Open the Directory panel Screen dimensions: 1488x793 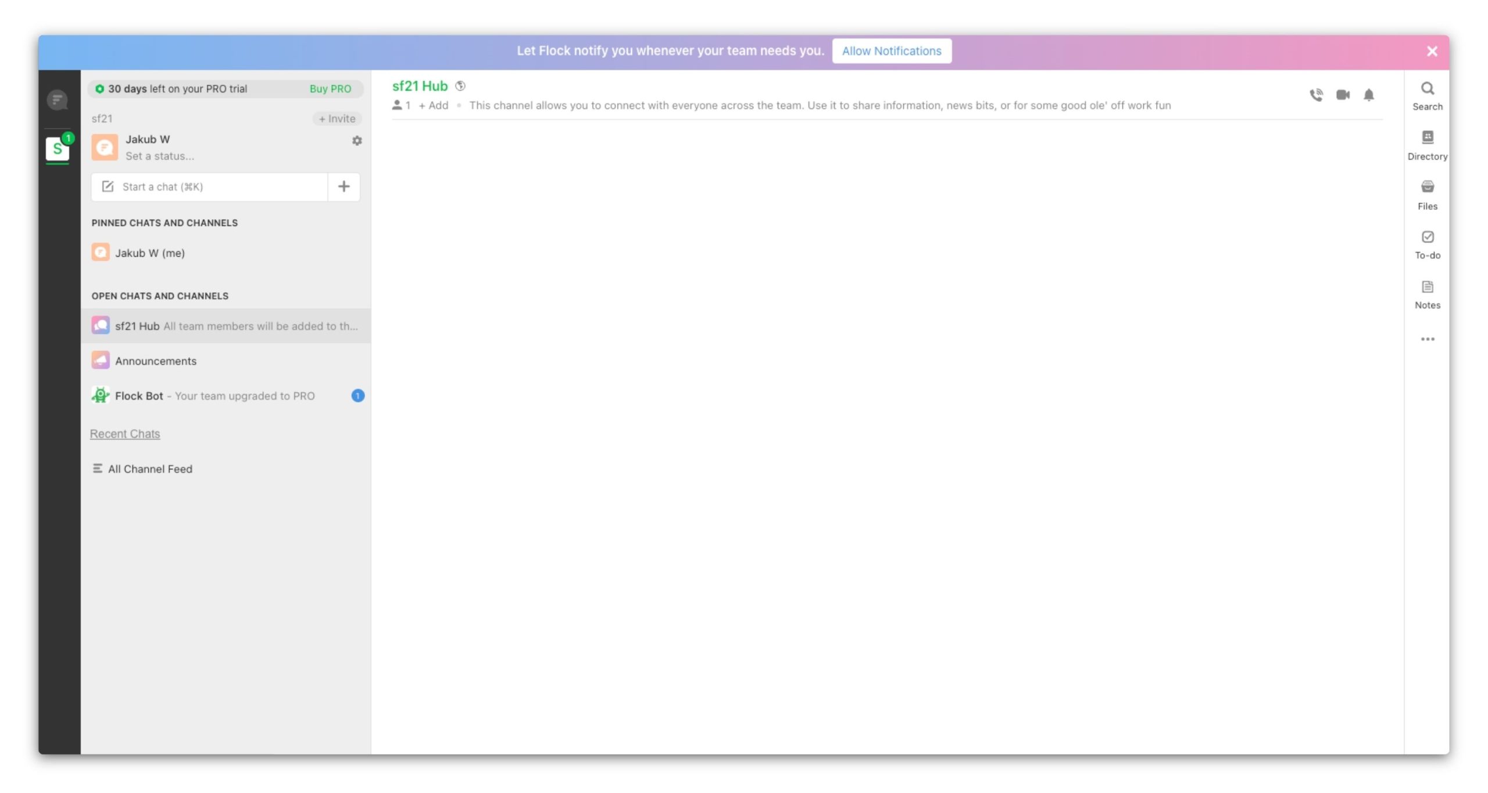[1427, 145]
